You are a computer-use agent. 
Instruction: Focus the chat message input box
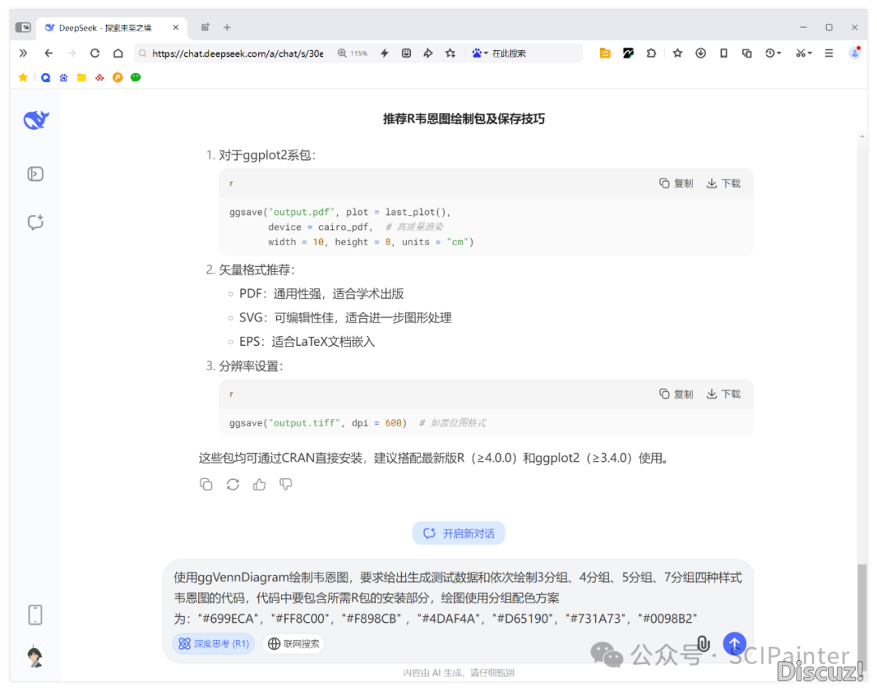457,598
